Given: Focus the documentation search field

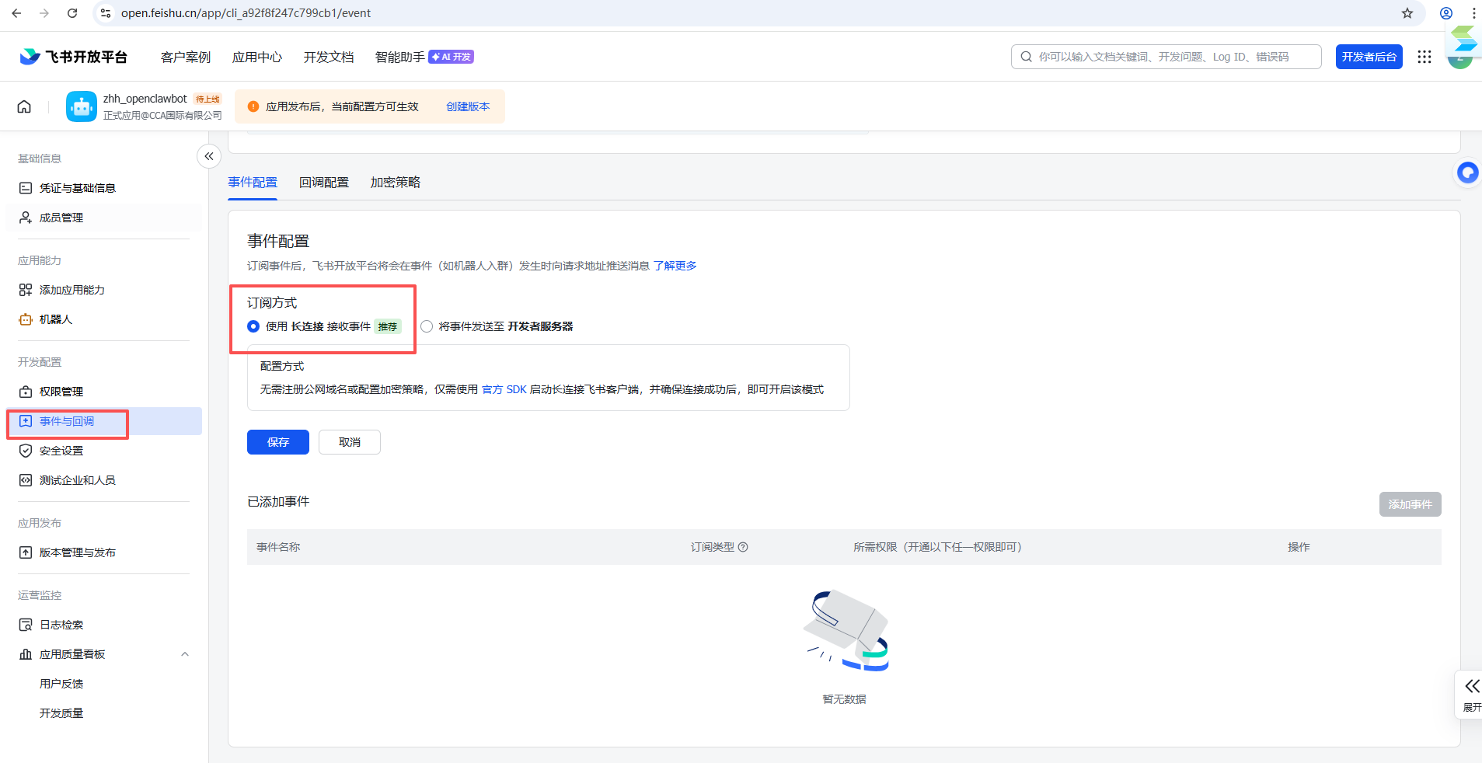Looking at the screenshot, I should point(1166,57).
